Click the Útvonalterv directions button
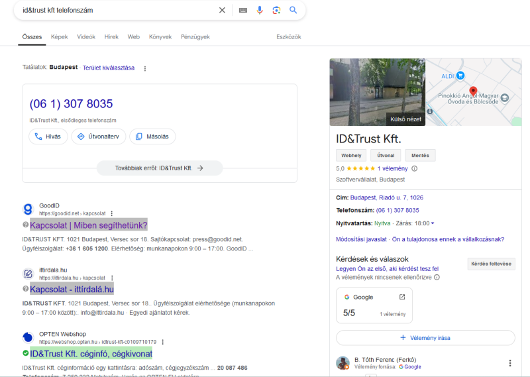530x377 pixels. point(99,136)
